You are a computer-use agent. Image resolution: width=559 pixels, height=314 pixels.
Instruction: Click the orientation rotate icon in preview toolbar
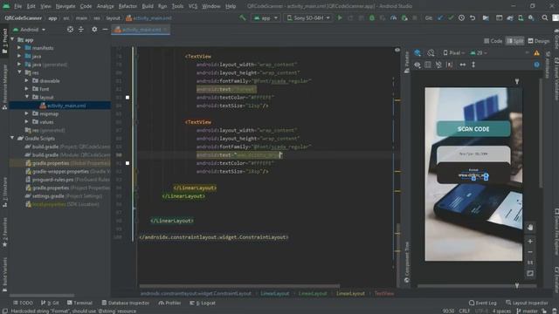coord(431,53)
